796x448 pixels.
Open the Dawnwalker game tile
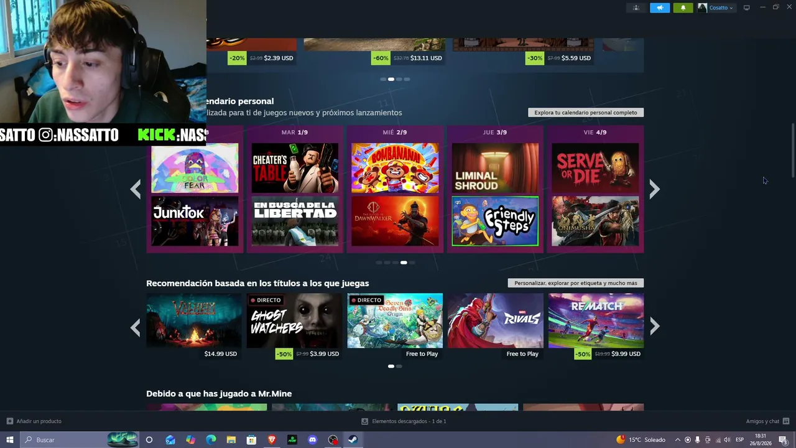tap(395, 221)
